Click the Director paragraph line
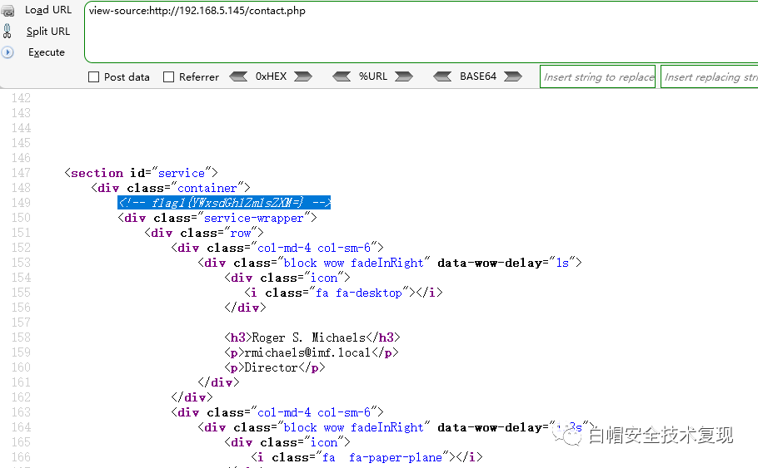 (275, 367)
